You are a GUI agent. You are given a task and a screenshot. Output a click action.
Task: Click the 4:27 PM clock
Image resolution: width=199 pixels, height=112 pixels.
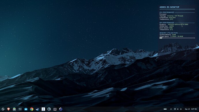click(194, 109)
